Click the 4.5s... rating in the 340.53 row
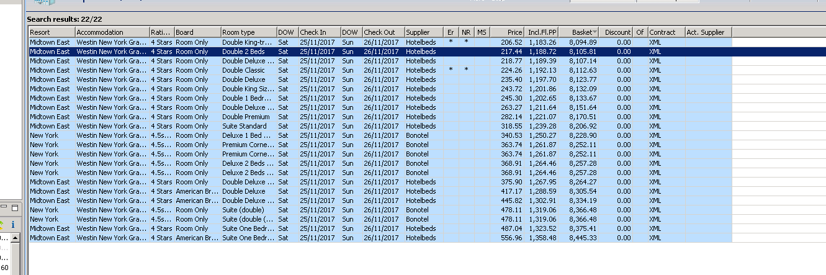Viewport: 826px width, 275px height. pyautogui.click(x=161, y=135)
